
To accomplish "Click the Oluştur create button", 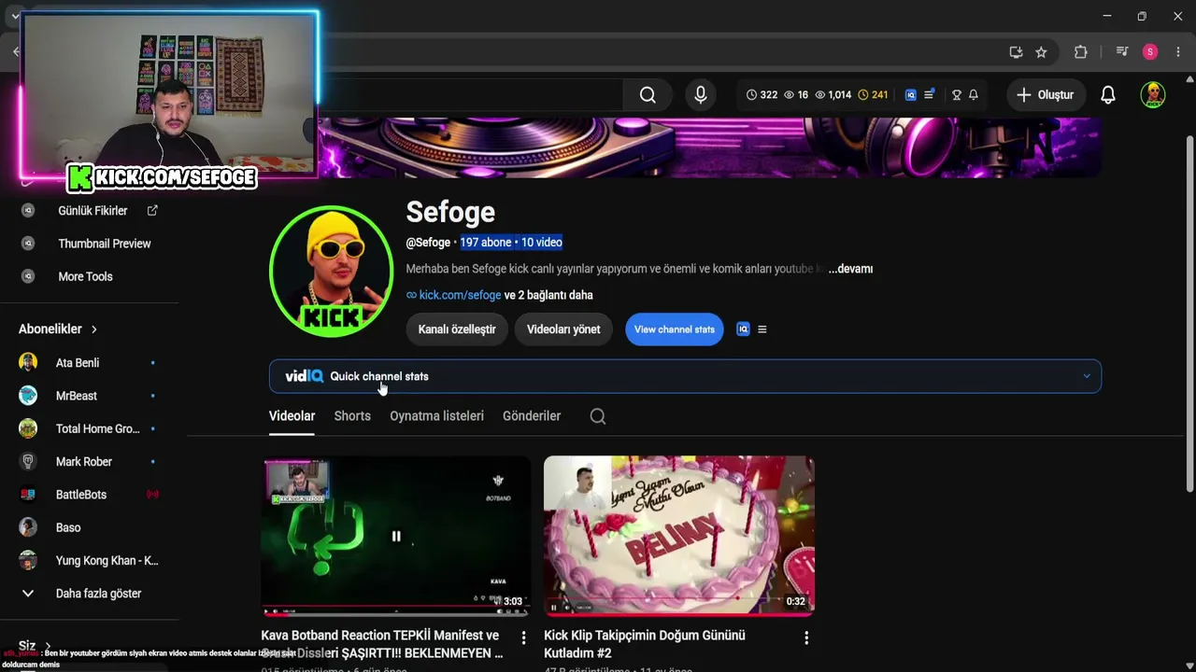I will (1046, 94).
